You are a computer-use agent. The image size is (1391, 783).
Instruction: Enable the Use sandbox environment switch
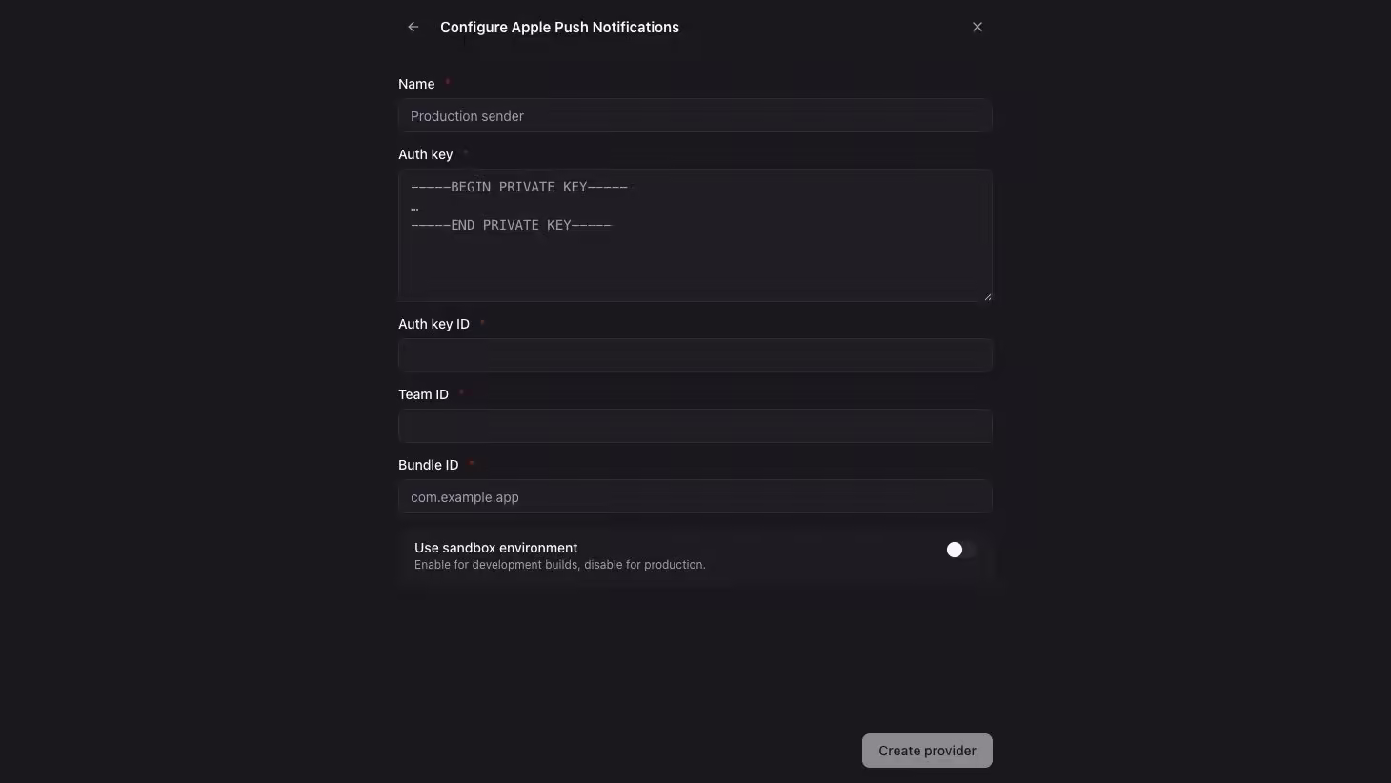click(960, 550)
